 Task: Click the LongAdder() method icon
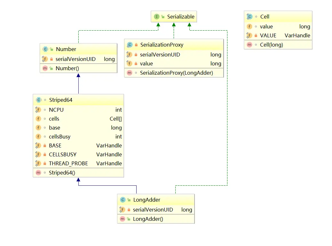[x=123, y=219]
